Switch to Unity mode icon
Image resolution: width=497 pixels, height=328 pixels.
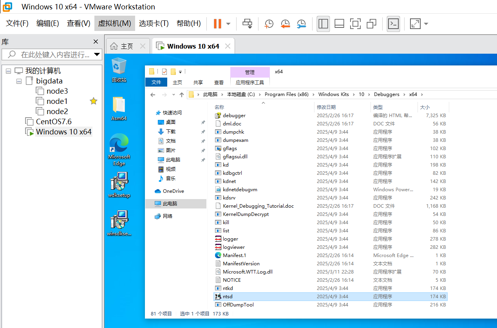tap(371, 24)
